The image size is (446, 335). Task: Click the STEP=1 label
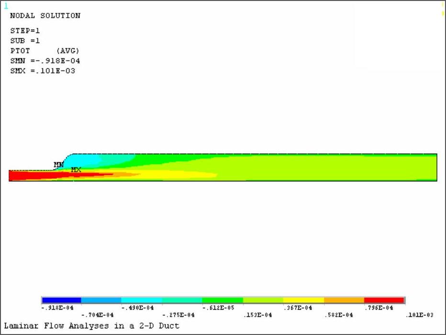(25, 31)
